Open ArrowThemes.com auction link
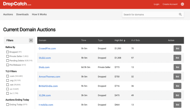 click(x=49, y=77)
